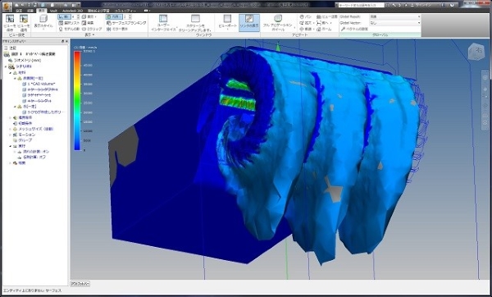Toggle the ミラー表示 option
This screenshot has height=297, width=492.
coord(117,29)
